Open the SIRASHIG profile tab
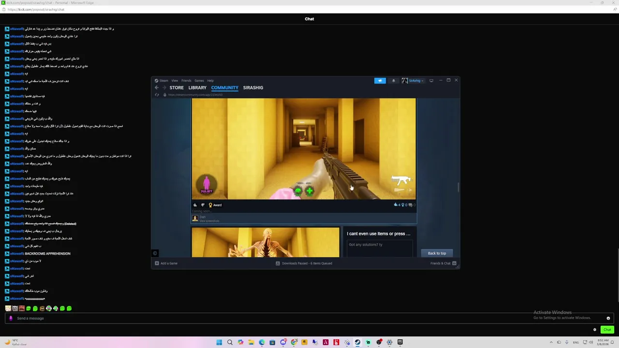The width and height of the screenshot is (619, 348). pos(253,88)
